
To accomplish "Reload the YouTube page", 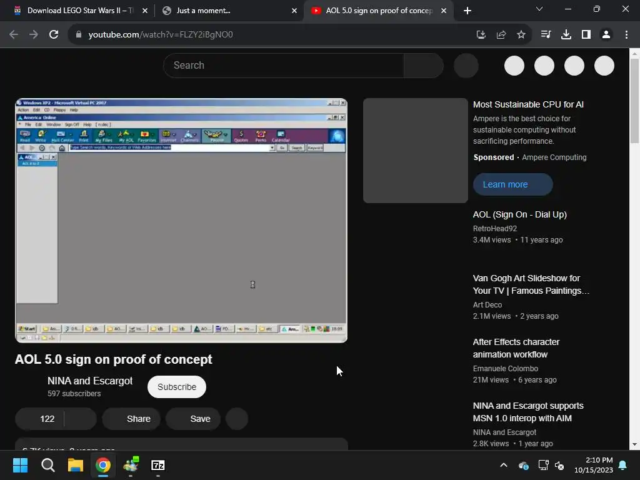I will (x=54, y=35).
